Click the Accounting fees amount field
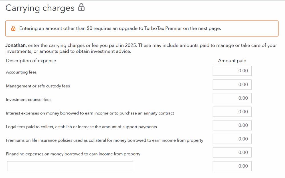The image size is (285, 178). click(x=232, y=71)
